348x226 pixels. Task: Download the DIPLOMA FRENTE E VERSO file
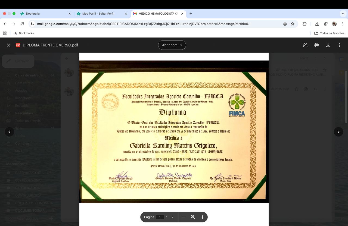pos(328,45)
